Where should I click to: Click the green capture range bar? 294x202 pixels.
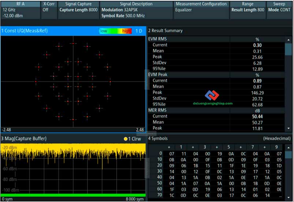[x=73, y=195]
